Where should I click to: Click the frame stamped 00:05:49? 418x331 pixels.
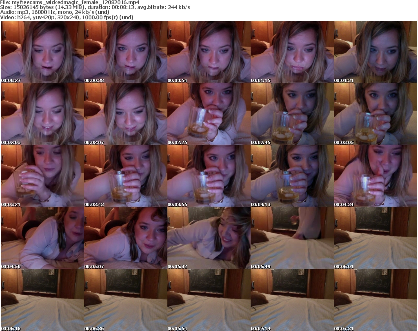click(x=292, y=238)
